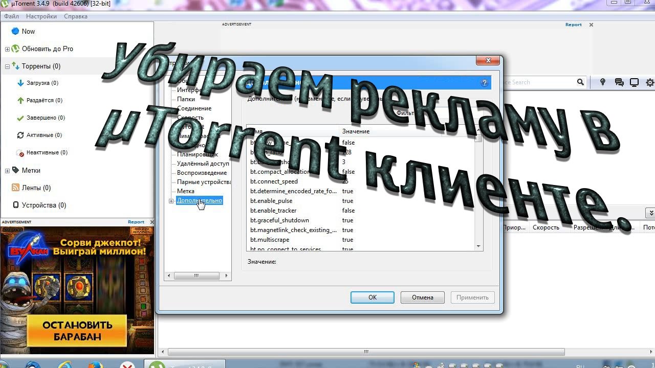Select Соединение in settings tree
Screen dimensions: 655x368
(x=194, y=108)
